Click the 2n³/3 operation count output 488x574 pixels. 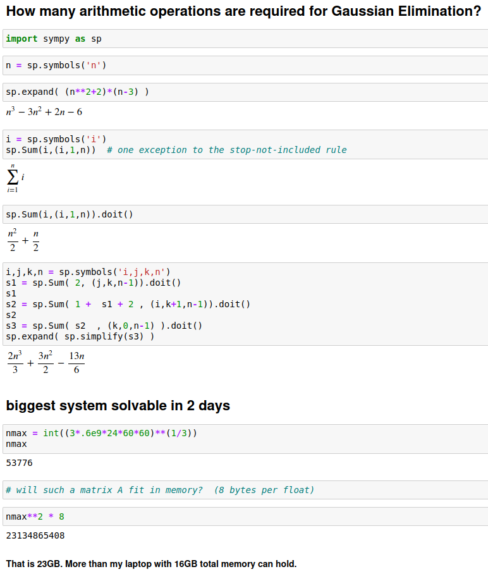click(x=46, y=363)
